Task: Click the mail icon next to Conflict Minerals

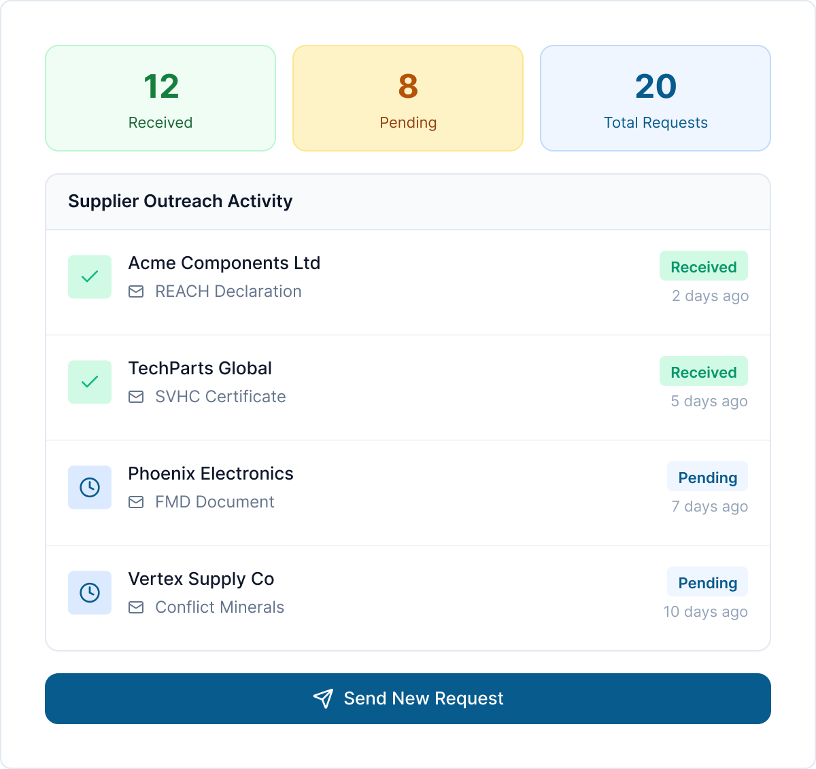Action: (x=136, y=607)
